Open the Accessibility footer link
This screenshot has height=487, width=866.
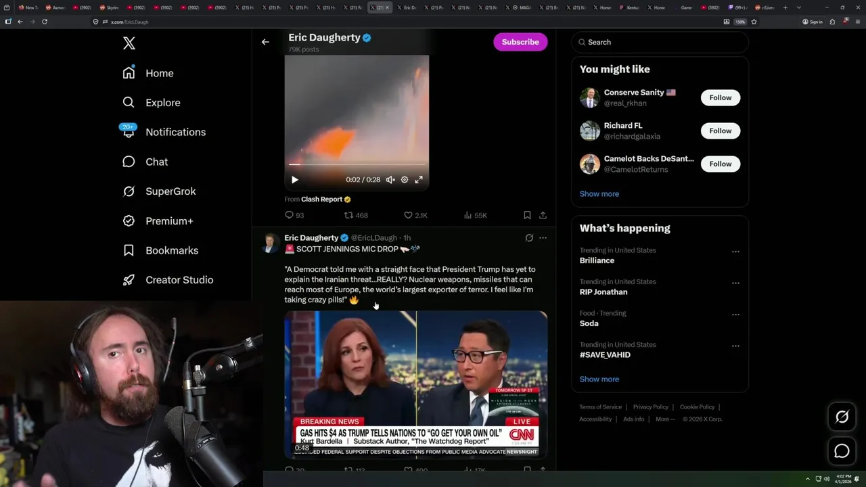[595, 419]
